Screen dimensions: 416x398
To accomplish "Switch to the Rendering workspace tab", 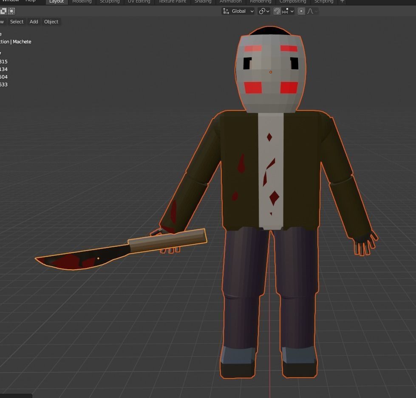I will [x=260, y=2].
